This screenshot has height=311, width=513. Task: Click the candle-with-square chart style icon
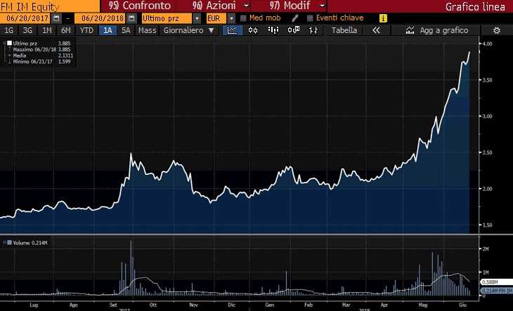tap(294, 30)
